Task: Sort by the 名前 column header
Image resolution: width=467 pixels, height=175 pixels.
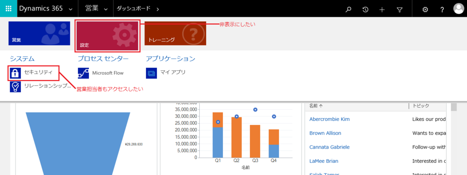Action: (x=316, y=106)
